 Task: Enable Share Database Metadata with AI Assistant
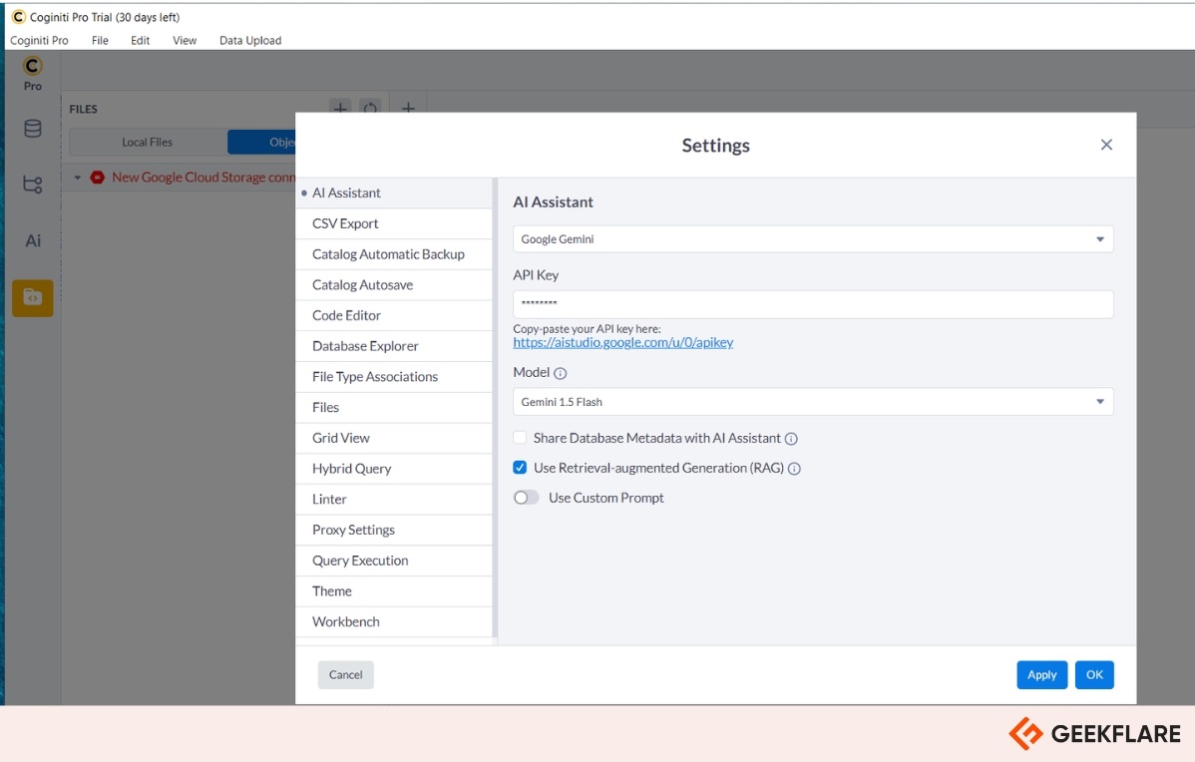pos(520,438)
